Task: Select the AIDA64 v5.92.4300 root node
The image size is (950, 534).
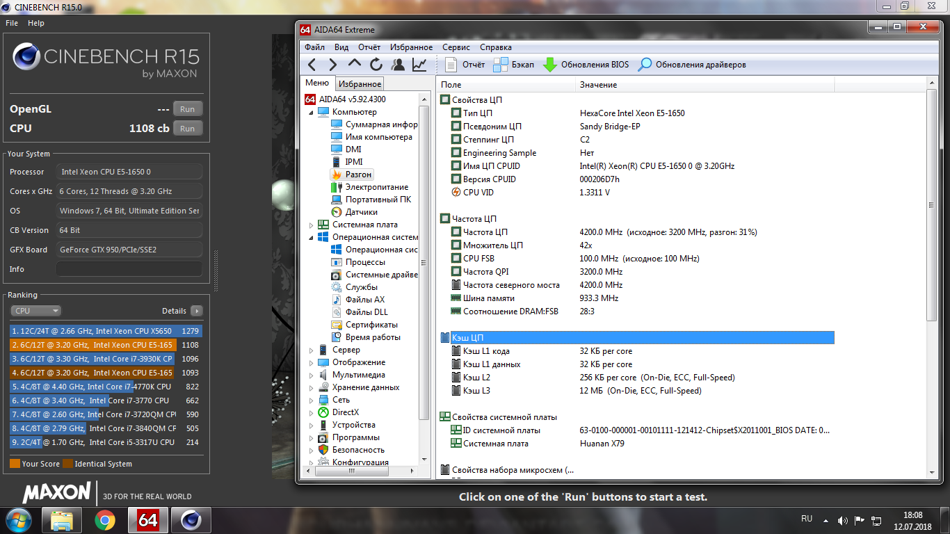Action: [345, 99]
